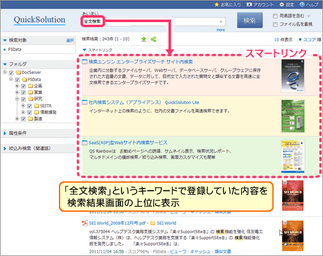The width and height of the screenshot is (323, 256).
Task: Select FSData under 検索対象
Action: [15, 49]
